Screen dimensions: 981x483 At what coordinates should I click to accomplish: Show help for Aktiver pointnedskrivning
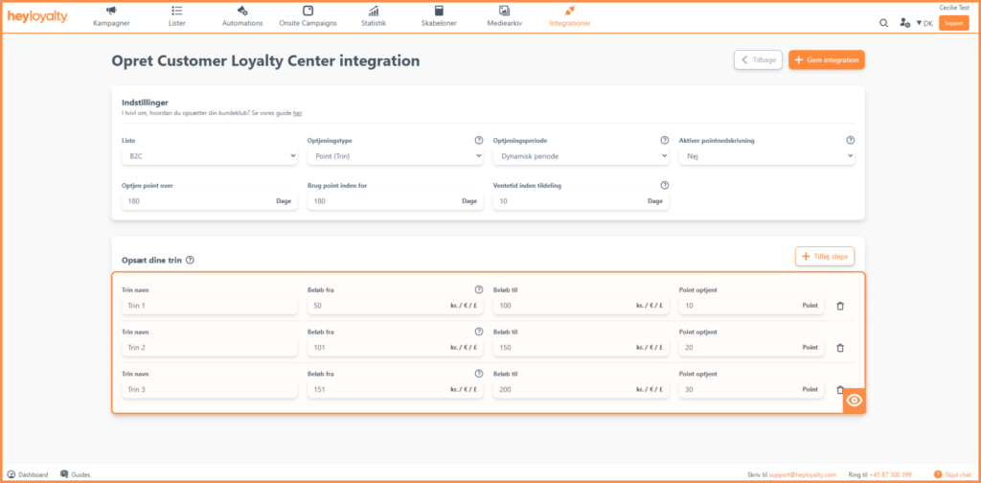(851, 140)
